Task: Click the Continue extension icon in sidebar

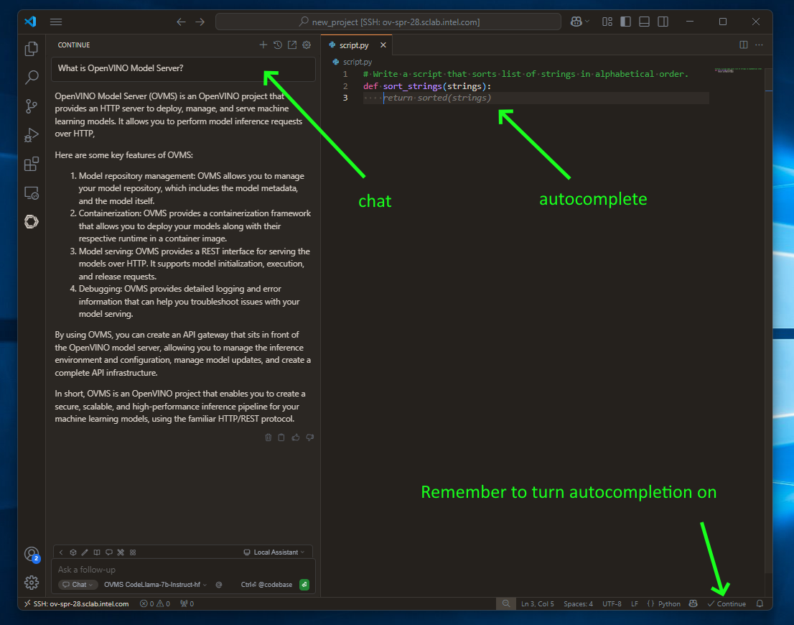Action: pos(32,222)
